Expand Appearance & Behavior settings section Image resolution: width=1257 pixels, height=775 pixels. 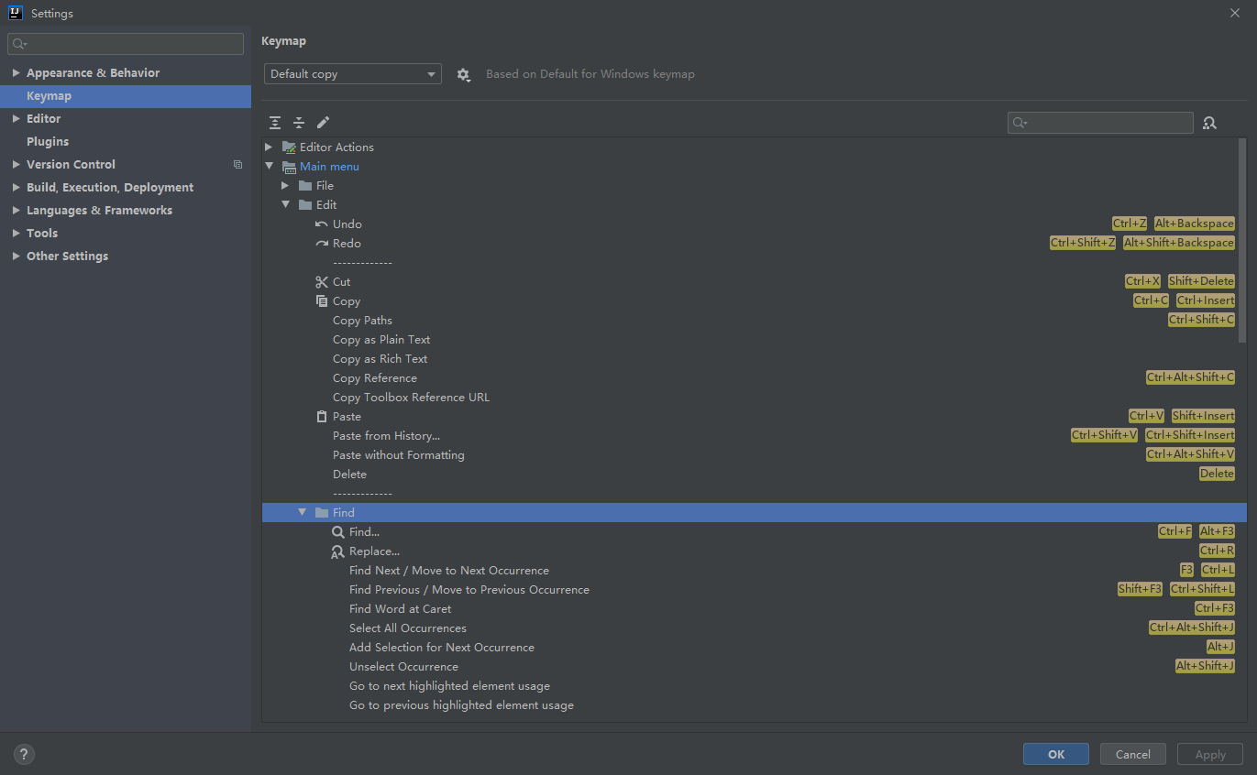[x=17, y=73]
